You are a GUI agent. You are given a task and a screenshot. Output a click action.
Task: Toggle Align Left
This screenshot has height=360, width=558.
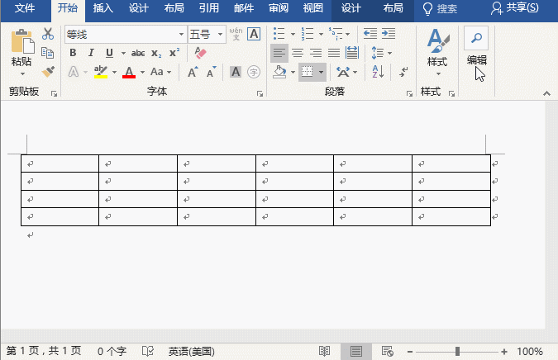[279, 53]
